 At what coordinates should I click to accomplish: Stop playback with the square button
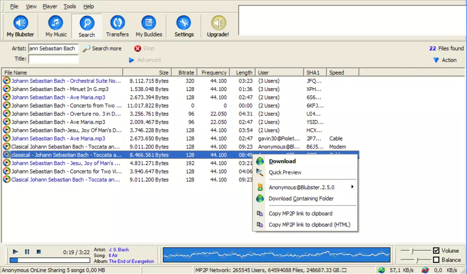(39, 252)
